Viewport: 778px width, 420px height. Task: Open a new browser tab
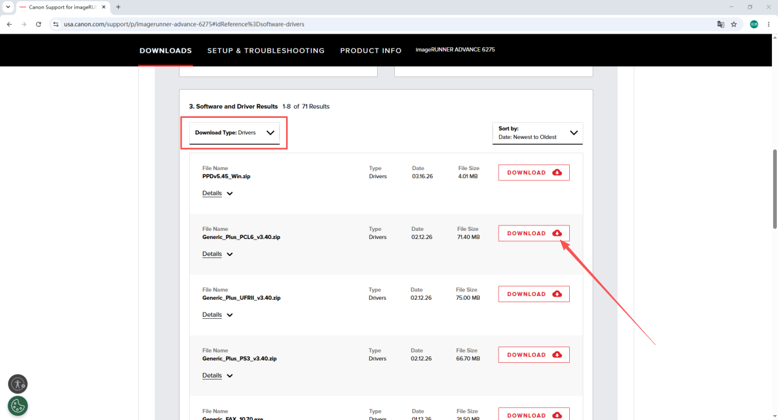pyautogui.click(x=118, y=7)
